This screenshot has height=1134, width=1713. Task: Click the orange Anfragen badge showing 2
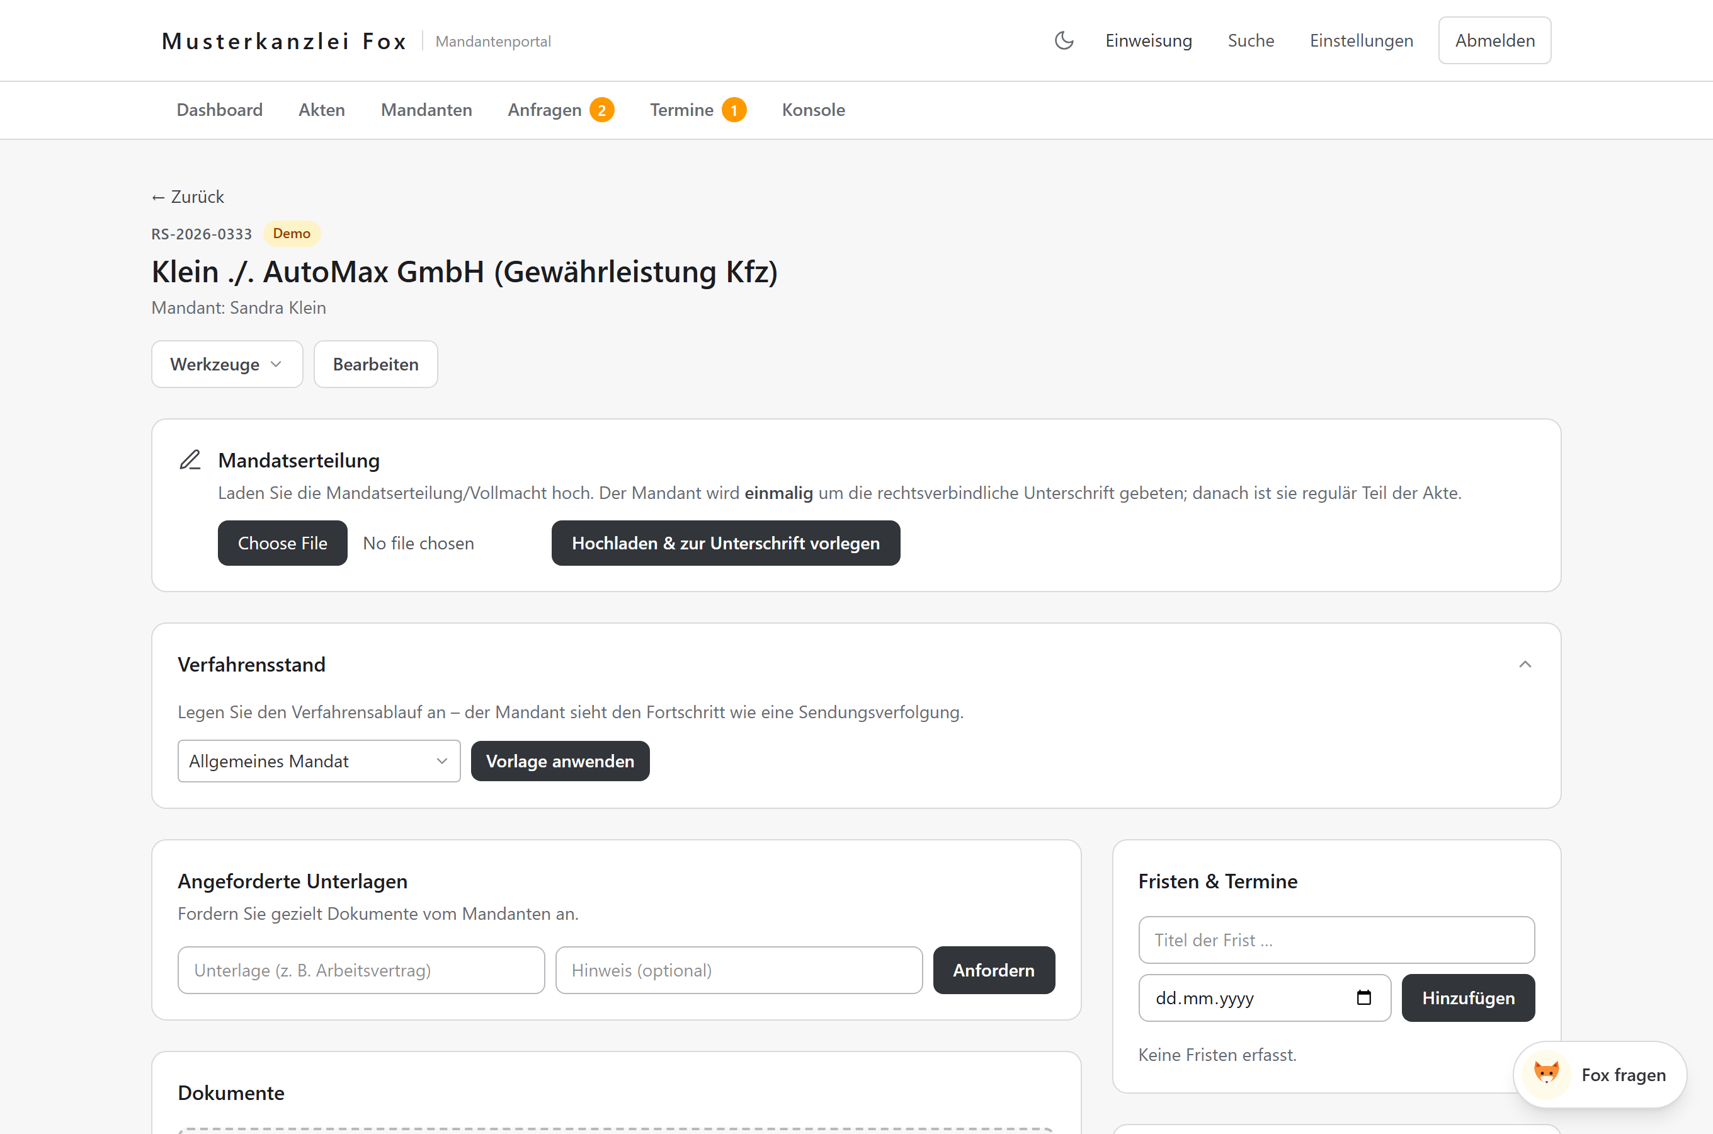[x=601, y=110]
